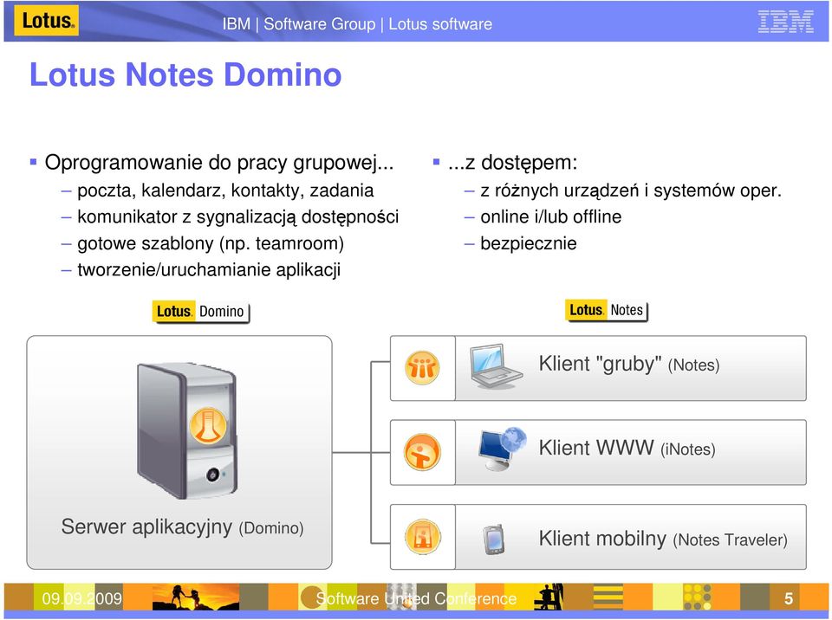Image resolution: width=832 pixels, height=620 pixels.
Task: Select 'komunikator z sygnalizacją dostępności' line
Action: click(237, 217)
